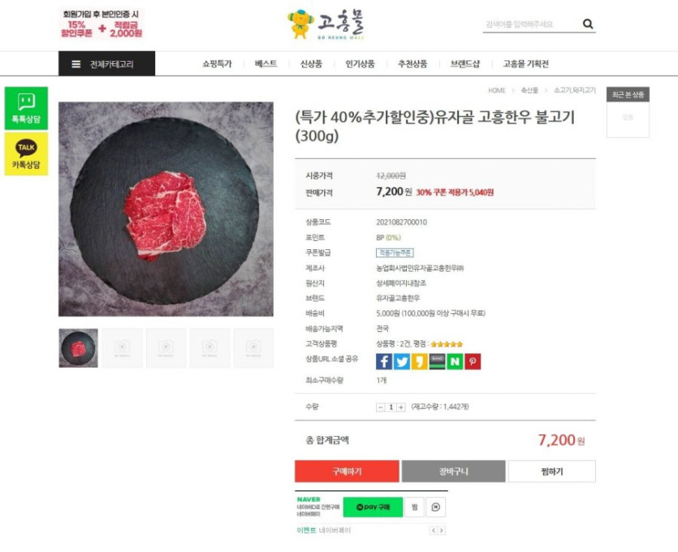Add to cart with the 장바구니 button

tap(454, 471)
